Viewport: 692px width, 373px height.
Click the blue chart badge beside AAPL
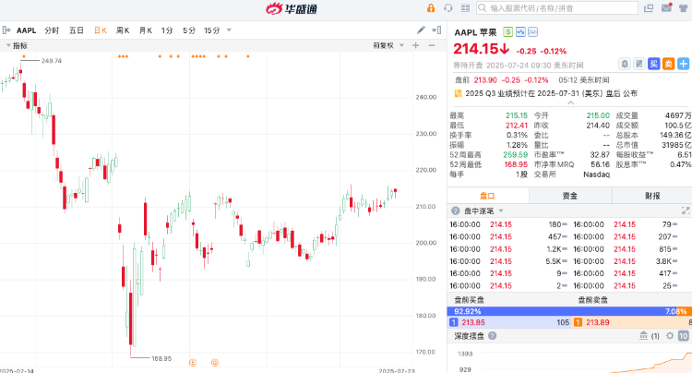[520, 31]
